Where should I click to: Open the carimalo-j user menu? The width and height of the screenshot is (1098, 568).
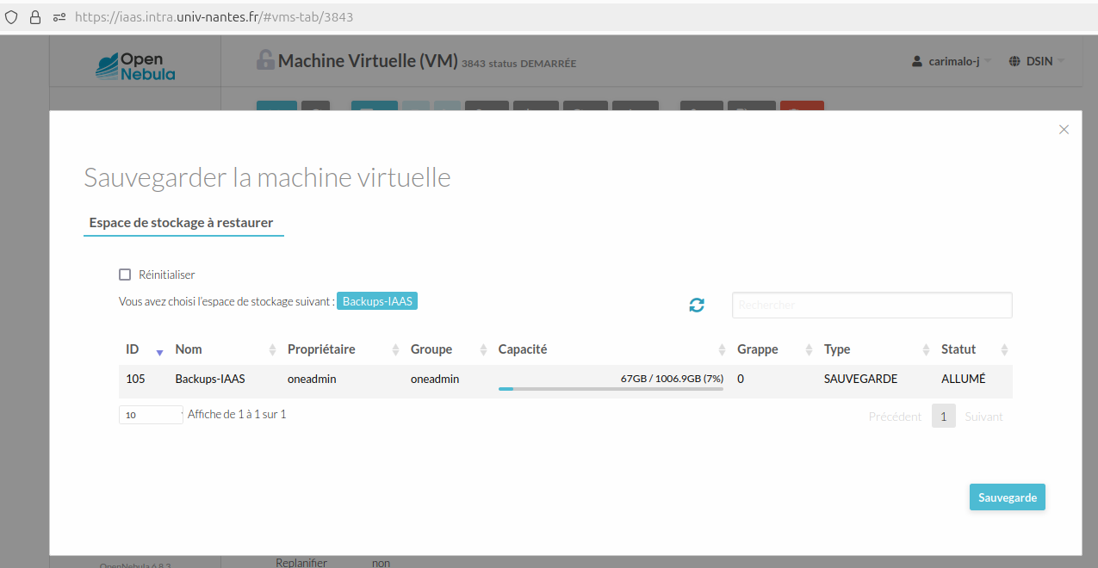(951, 60)
